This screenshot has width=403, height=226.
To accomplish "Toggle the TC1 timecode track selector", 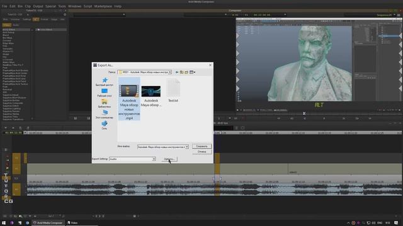I will 16,178.
